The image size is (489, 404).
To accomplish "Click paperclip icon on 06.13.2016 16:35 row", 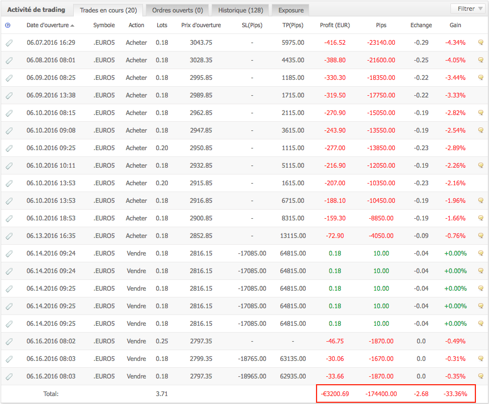I will [9, 236].
